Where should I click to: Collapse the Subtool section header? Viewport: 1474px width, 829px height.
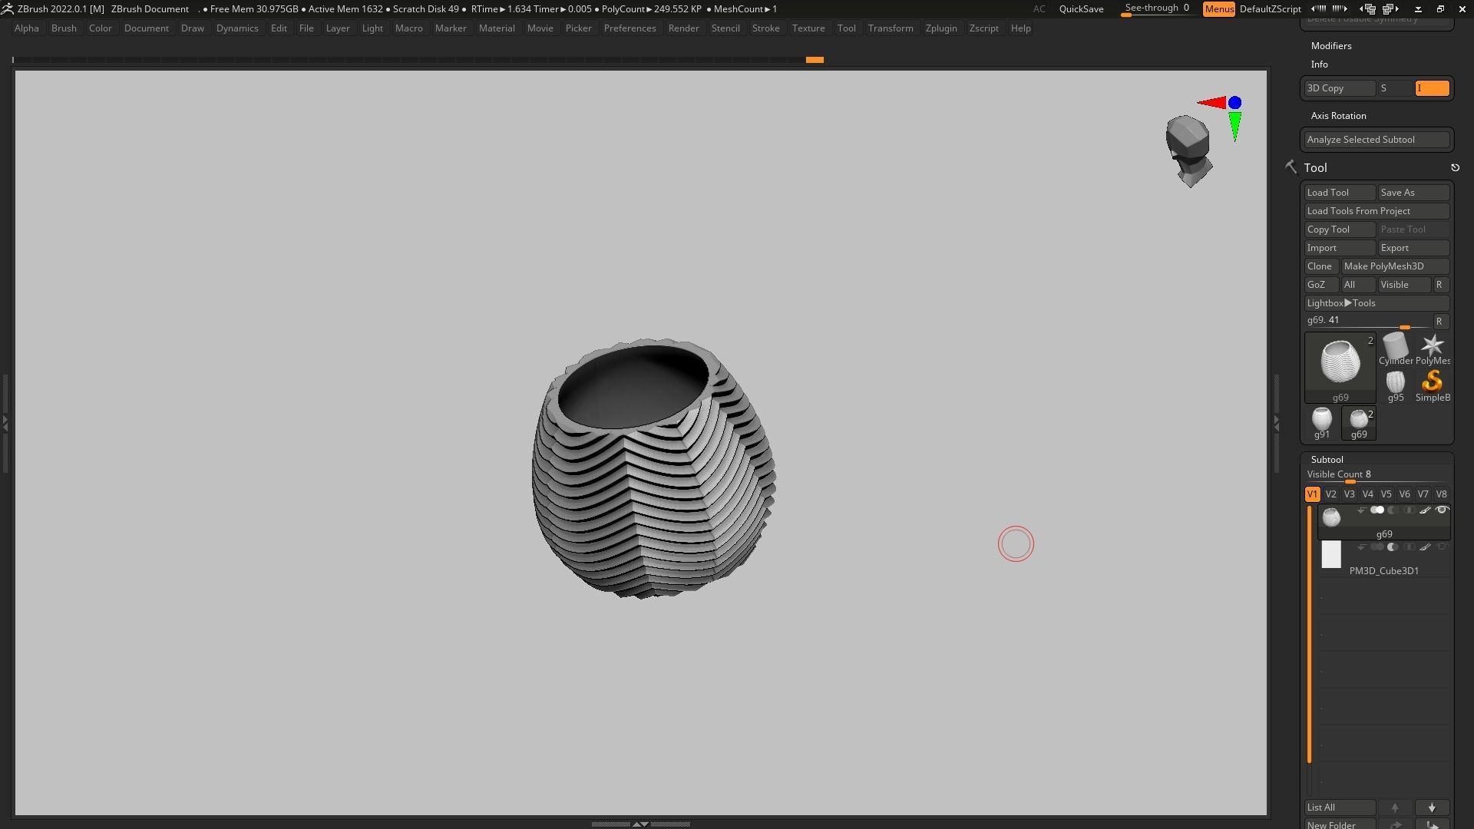point(1327,460)
